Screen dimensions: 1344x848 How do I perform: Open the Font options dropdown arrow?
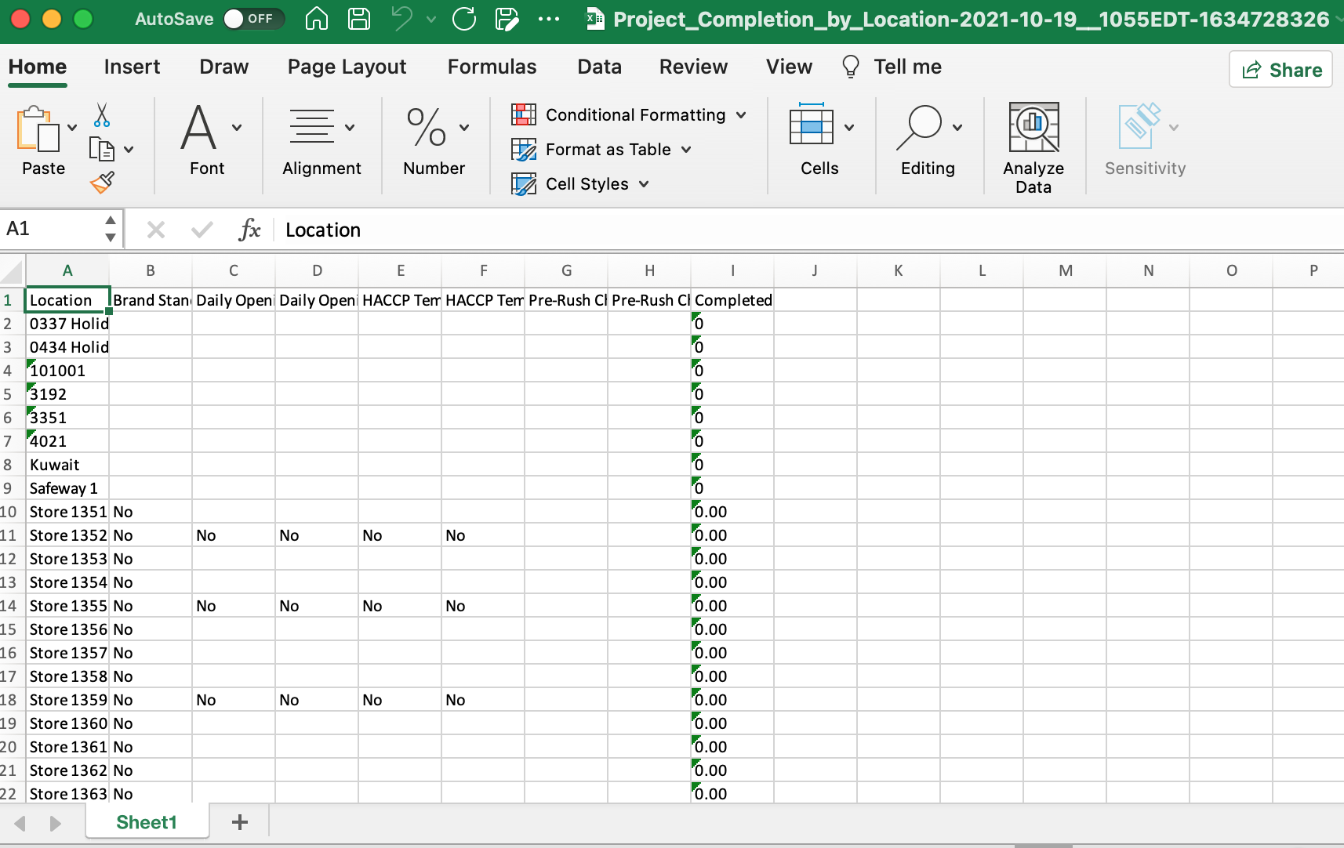pos(236,126)
